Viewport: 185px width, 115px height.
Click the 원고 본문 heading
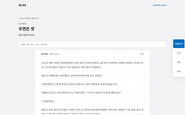click(x=44, y=54)
